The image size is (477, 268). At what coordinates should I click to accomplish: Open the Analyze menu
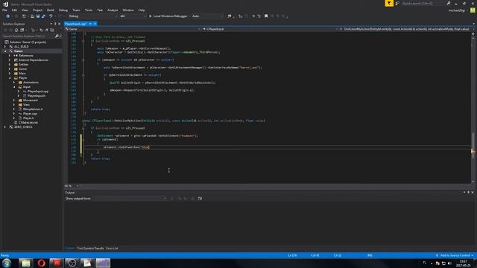113,10
